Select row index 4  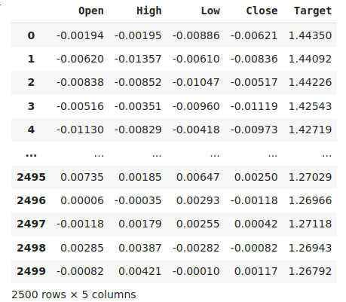31,130
